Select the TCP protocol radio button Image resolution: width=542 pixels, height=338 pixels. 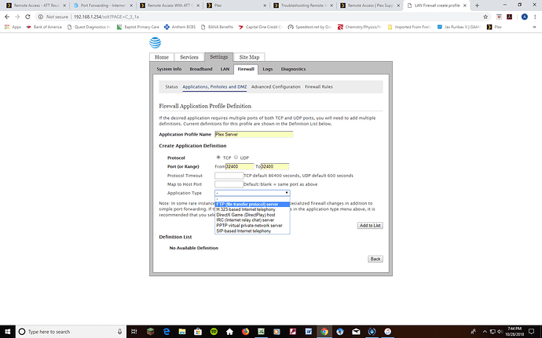pos(218,157)
